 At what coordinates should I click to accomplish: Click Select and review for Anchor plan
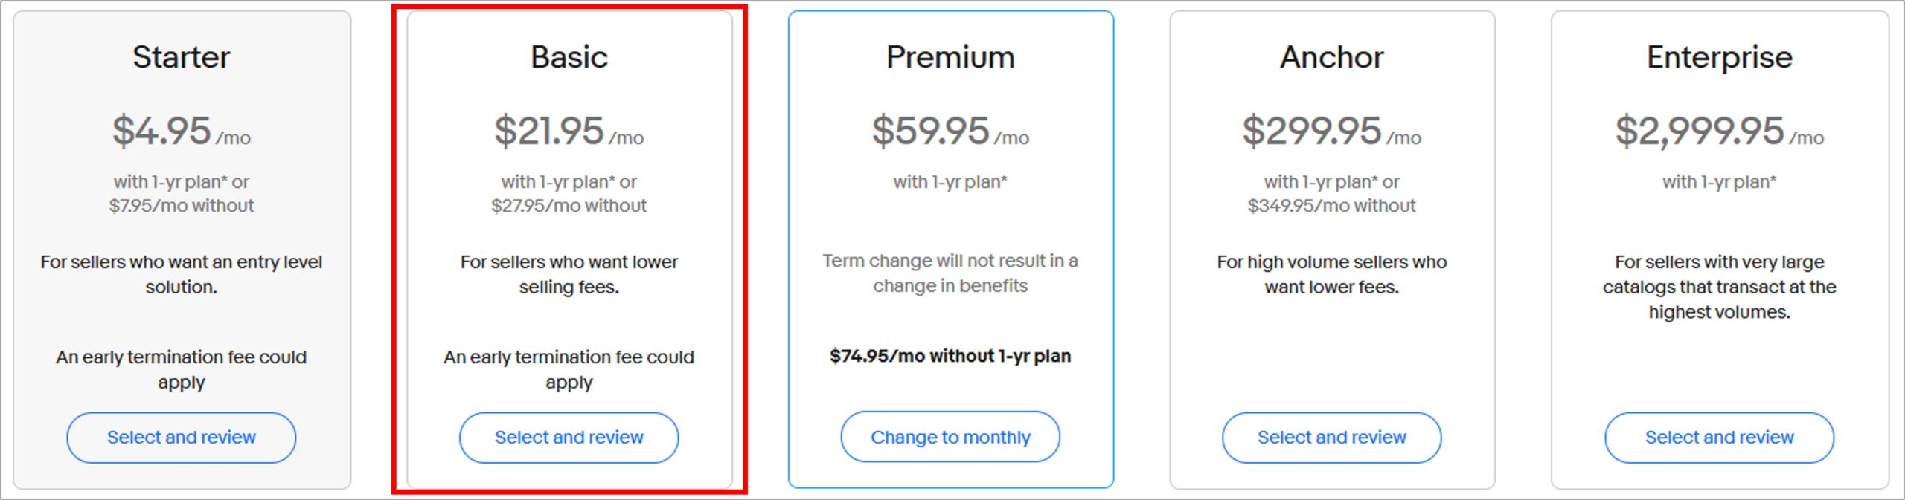pos(1331,437)
